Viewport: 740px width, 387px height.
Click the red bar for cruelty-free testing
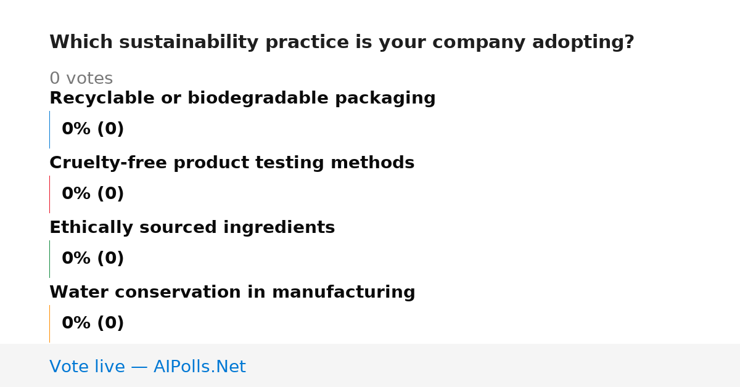point(49,194)
